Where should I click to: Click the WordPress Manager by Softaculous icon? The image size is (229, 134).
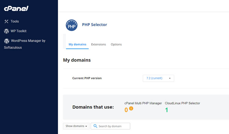(x=7, y=41)
